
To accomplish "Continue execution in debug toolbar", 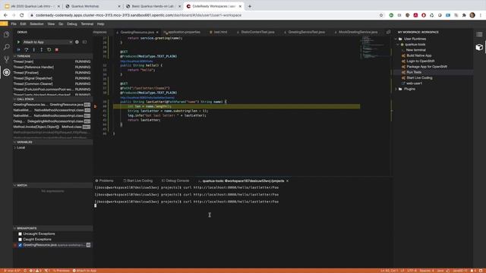I will pos(18,49).
